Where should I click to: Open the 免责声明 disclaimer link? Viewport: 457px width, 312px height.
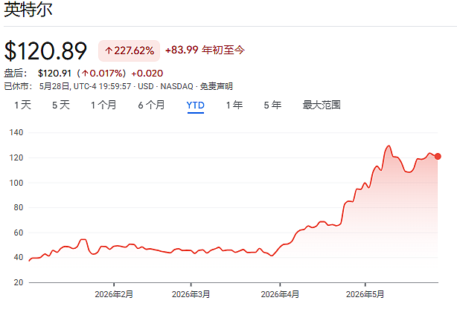click(x=217, y=86)
